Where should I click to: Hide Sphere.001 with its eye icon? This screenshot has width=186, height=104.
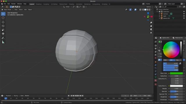pos(184,18)
